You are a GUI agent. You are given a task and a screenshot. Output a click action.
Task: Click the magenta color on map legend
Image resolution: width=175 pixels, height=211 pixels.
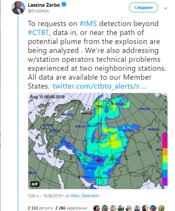point(165,141)
